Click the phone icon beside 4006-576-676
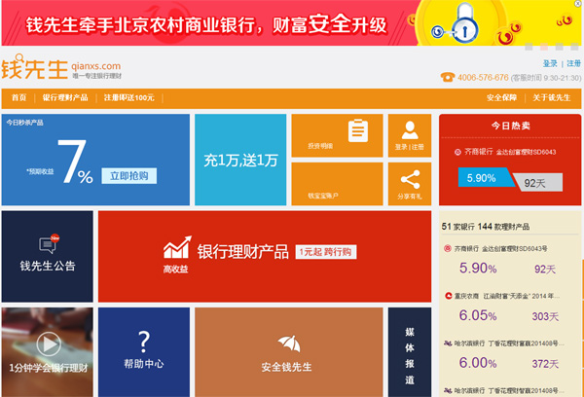Viewport: 584px width, 397px height. tap(447, 77)
